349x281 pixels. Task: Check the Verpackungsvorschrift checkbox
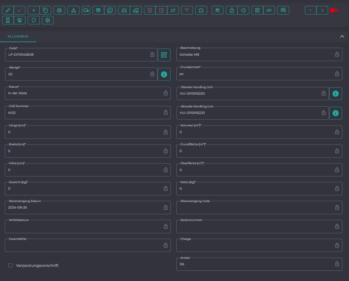[11, 265]
